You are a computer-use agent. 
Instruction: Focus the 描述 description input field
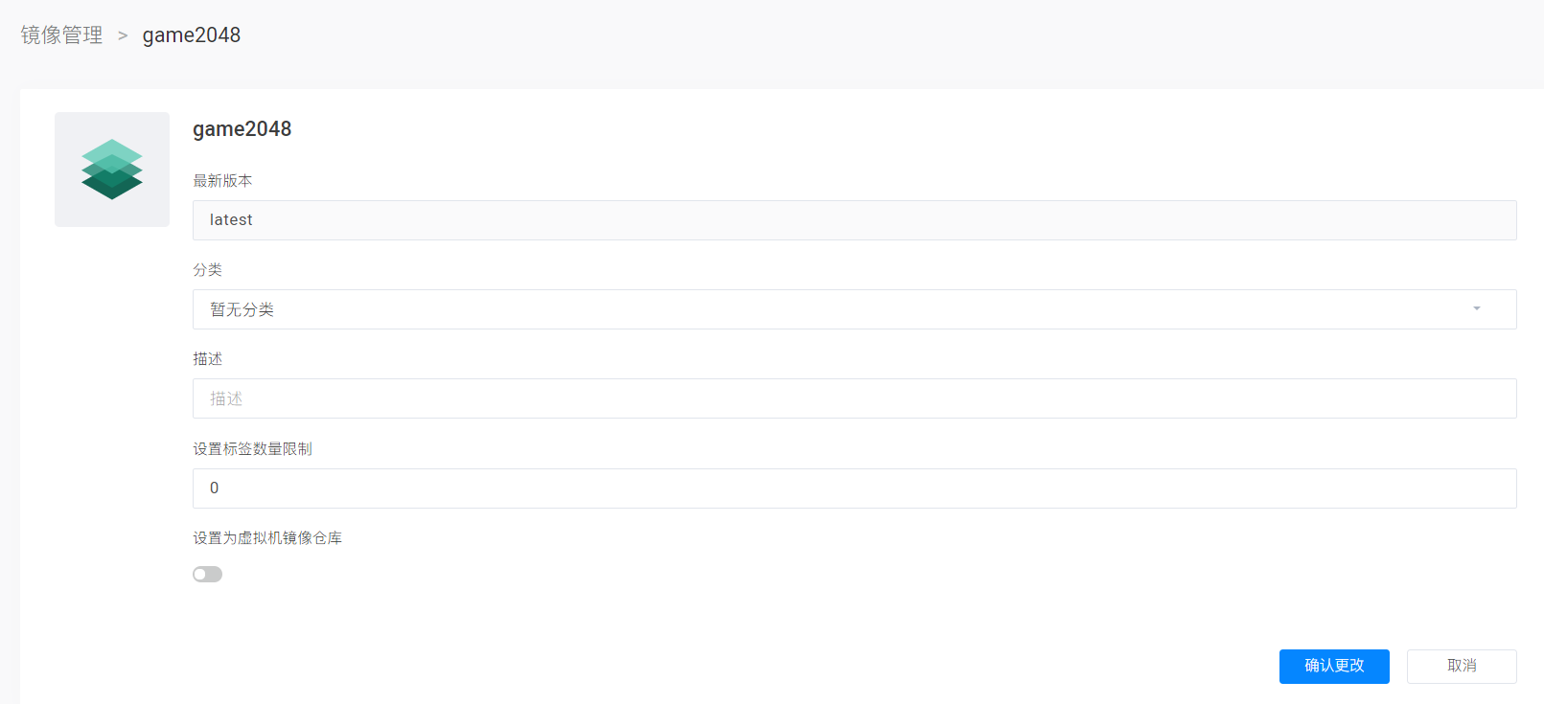pyautogui.click(x=853, y=398)
